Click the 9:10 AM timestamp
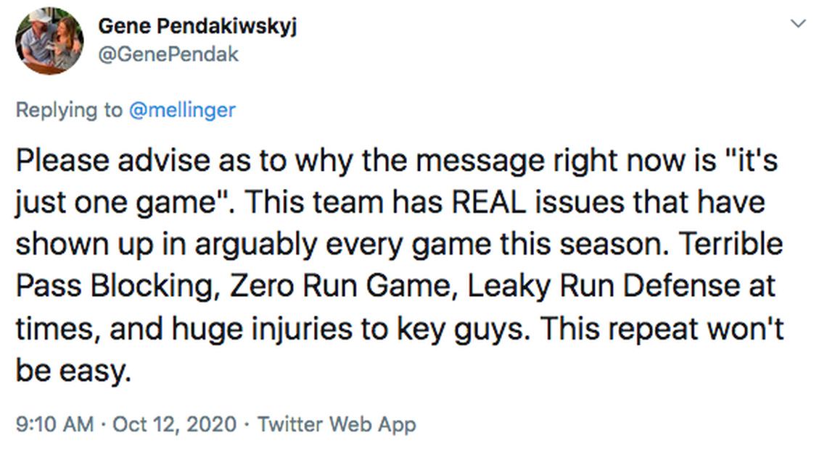Image resolution: width=827 pixels, height=451 pixels. point(55,423)
